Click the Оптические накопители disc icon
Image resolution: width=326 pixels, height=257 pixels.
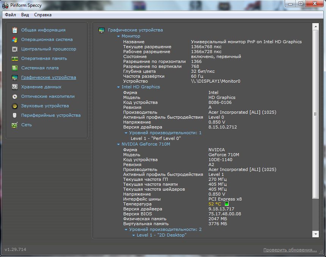point(15,96)
